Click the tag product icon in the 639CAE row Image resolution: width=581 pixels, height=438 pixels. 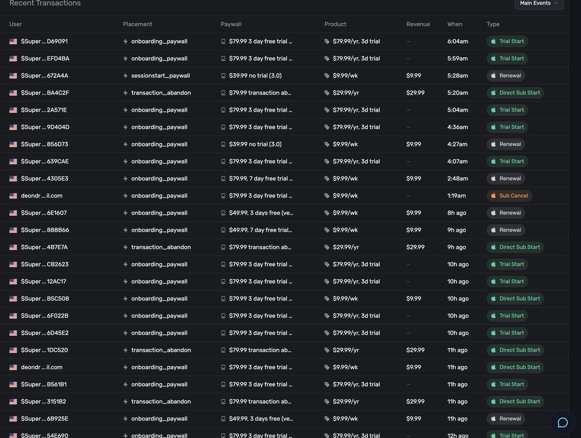coord(327,161)
